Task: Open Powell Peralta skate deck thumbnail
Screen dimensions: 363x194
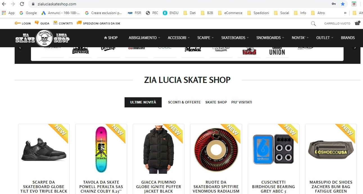Action: point(101,150)
